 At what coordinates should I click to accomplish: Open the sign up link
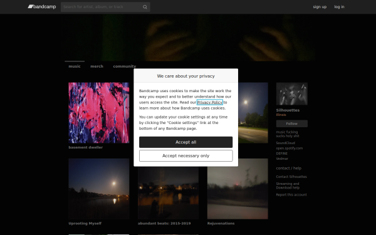click(320, 7)
